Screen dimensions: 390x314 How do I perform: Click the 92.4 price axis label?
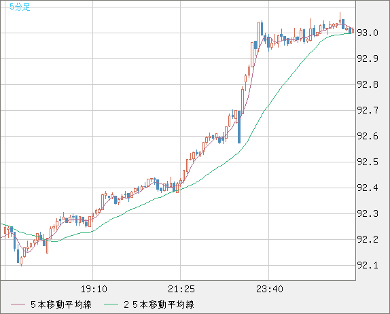point(368,188)
